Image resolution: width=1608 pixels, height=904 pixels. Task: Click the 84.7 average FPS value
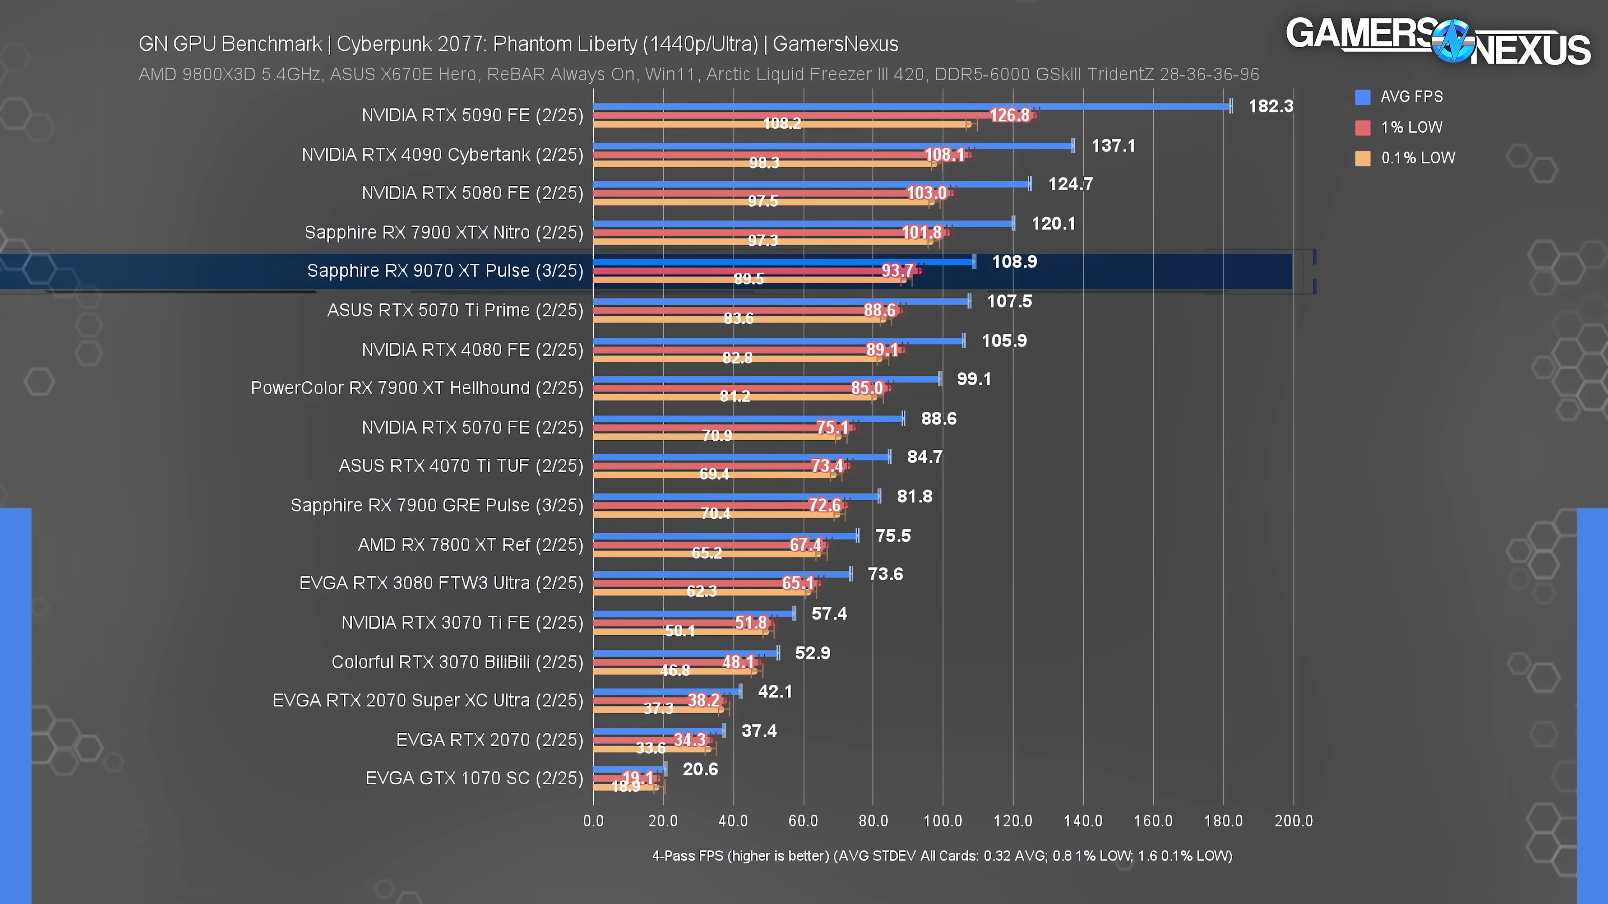pyautogui.click(x=925, y=457)
